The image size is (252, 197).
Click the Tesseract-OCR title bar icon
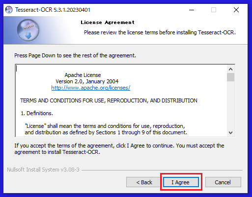coord(9,10)
